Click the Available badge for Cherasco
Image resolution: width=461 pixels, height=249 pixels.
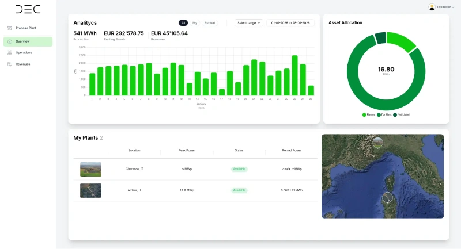(x=239, y=169)
